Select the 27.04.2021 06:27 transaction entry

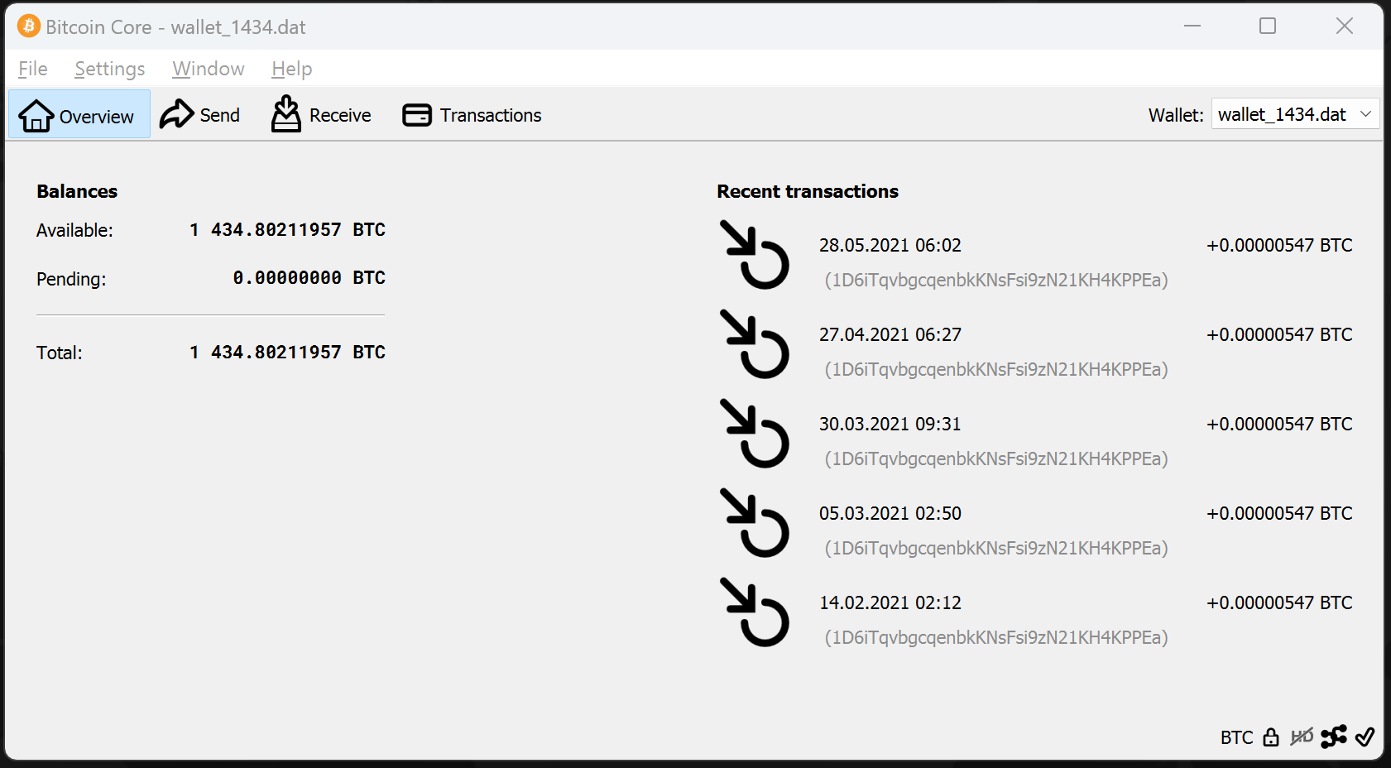[x=890, y=335]
